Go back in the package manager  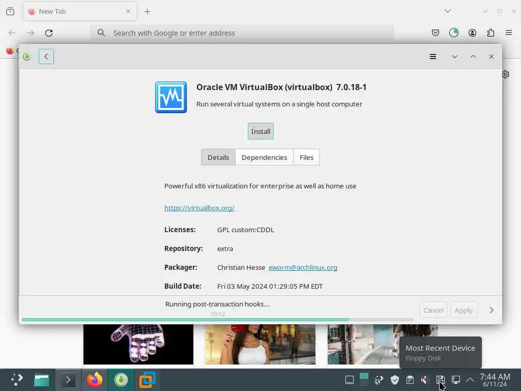click(x=46, y=57)
